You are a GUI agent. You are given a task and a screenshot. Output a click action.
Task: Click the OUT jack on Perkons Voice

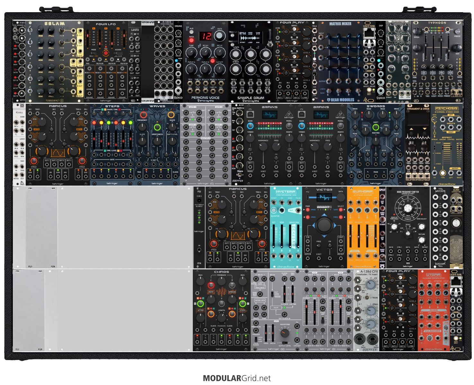coord(221,91)
